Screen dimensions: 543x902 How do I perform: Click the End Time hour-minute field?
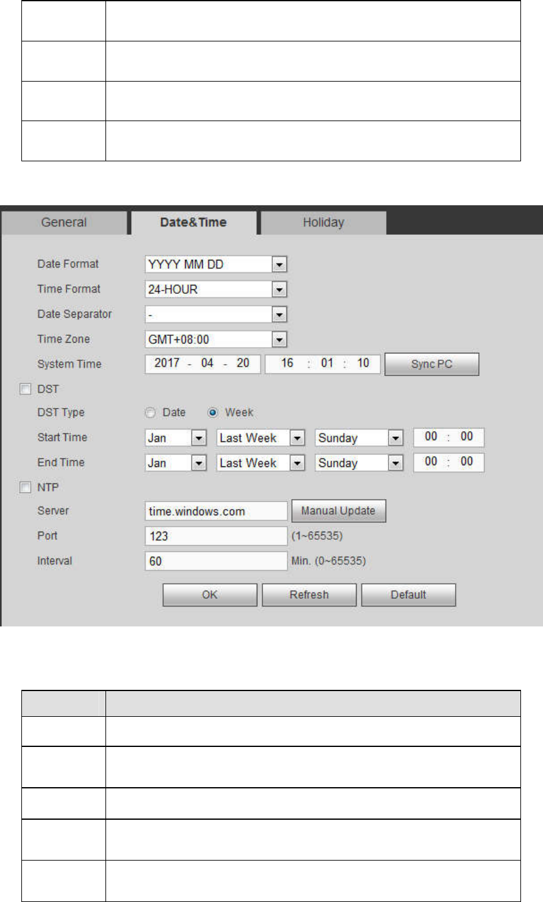click(449, 463)
